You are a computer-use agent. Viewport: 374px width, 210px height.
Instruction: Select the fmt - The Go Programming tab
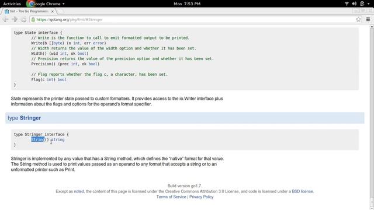(x=29, y=11)
